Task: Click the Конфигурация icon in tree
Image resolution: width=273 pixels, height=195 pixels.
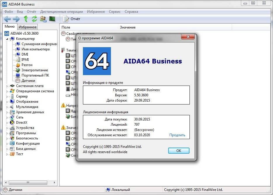Action: tap(12, 143)
